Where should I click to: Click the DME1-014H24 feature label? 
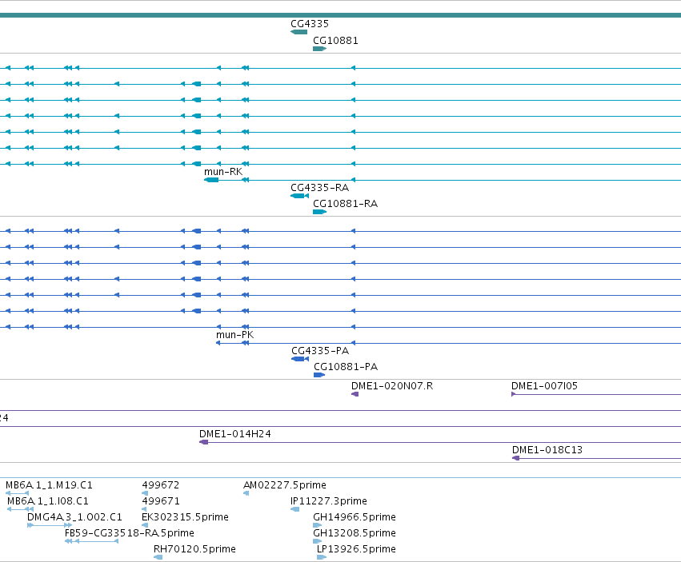[x=235, y=434]
